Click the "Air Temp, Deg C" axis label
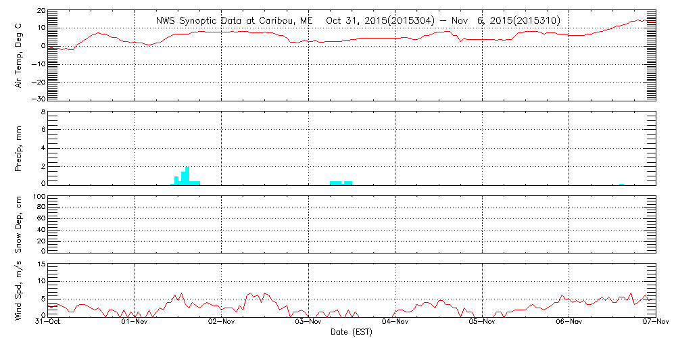The height and width of the screenshot is (338, 676). 19,55
